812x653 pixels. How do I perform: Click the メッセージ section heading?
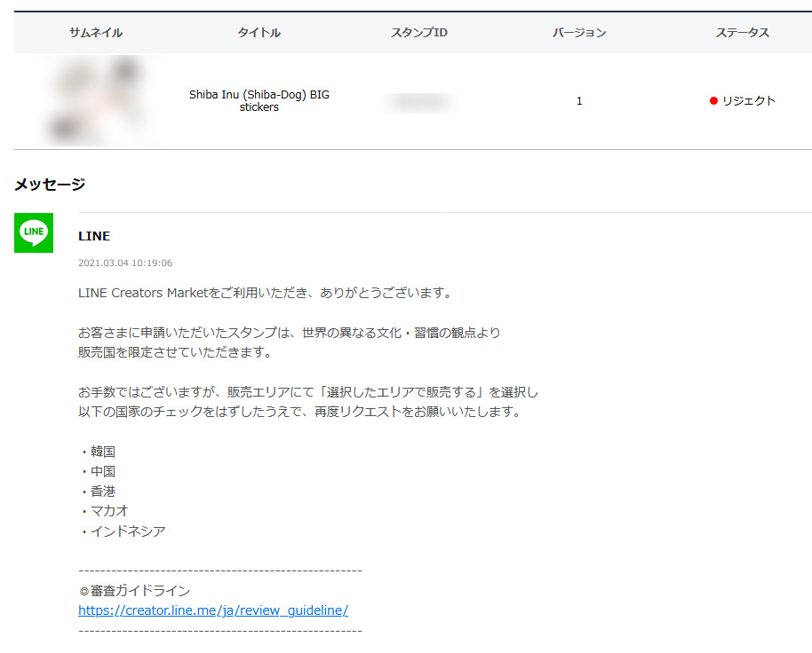click(x=50, y=184)
